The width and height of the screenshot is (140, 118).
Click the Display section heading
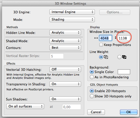95,27
